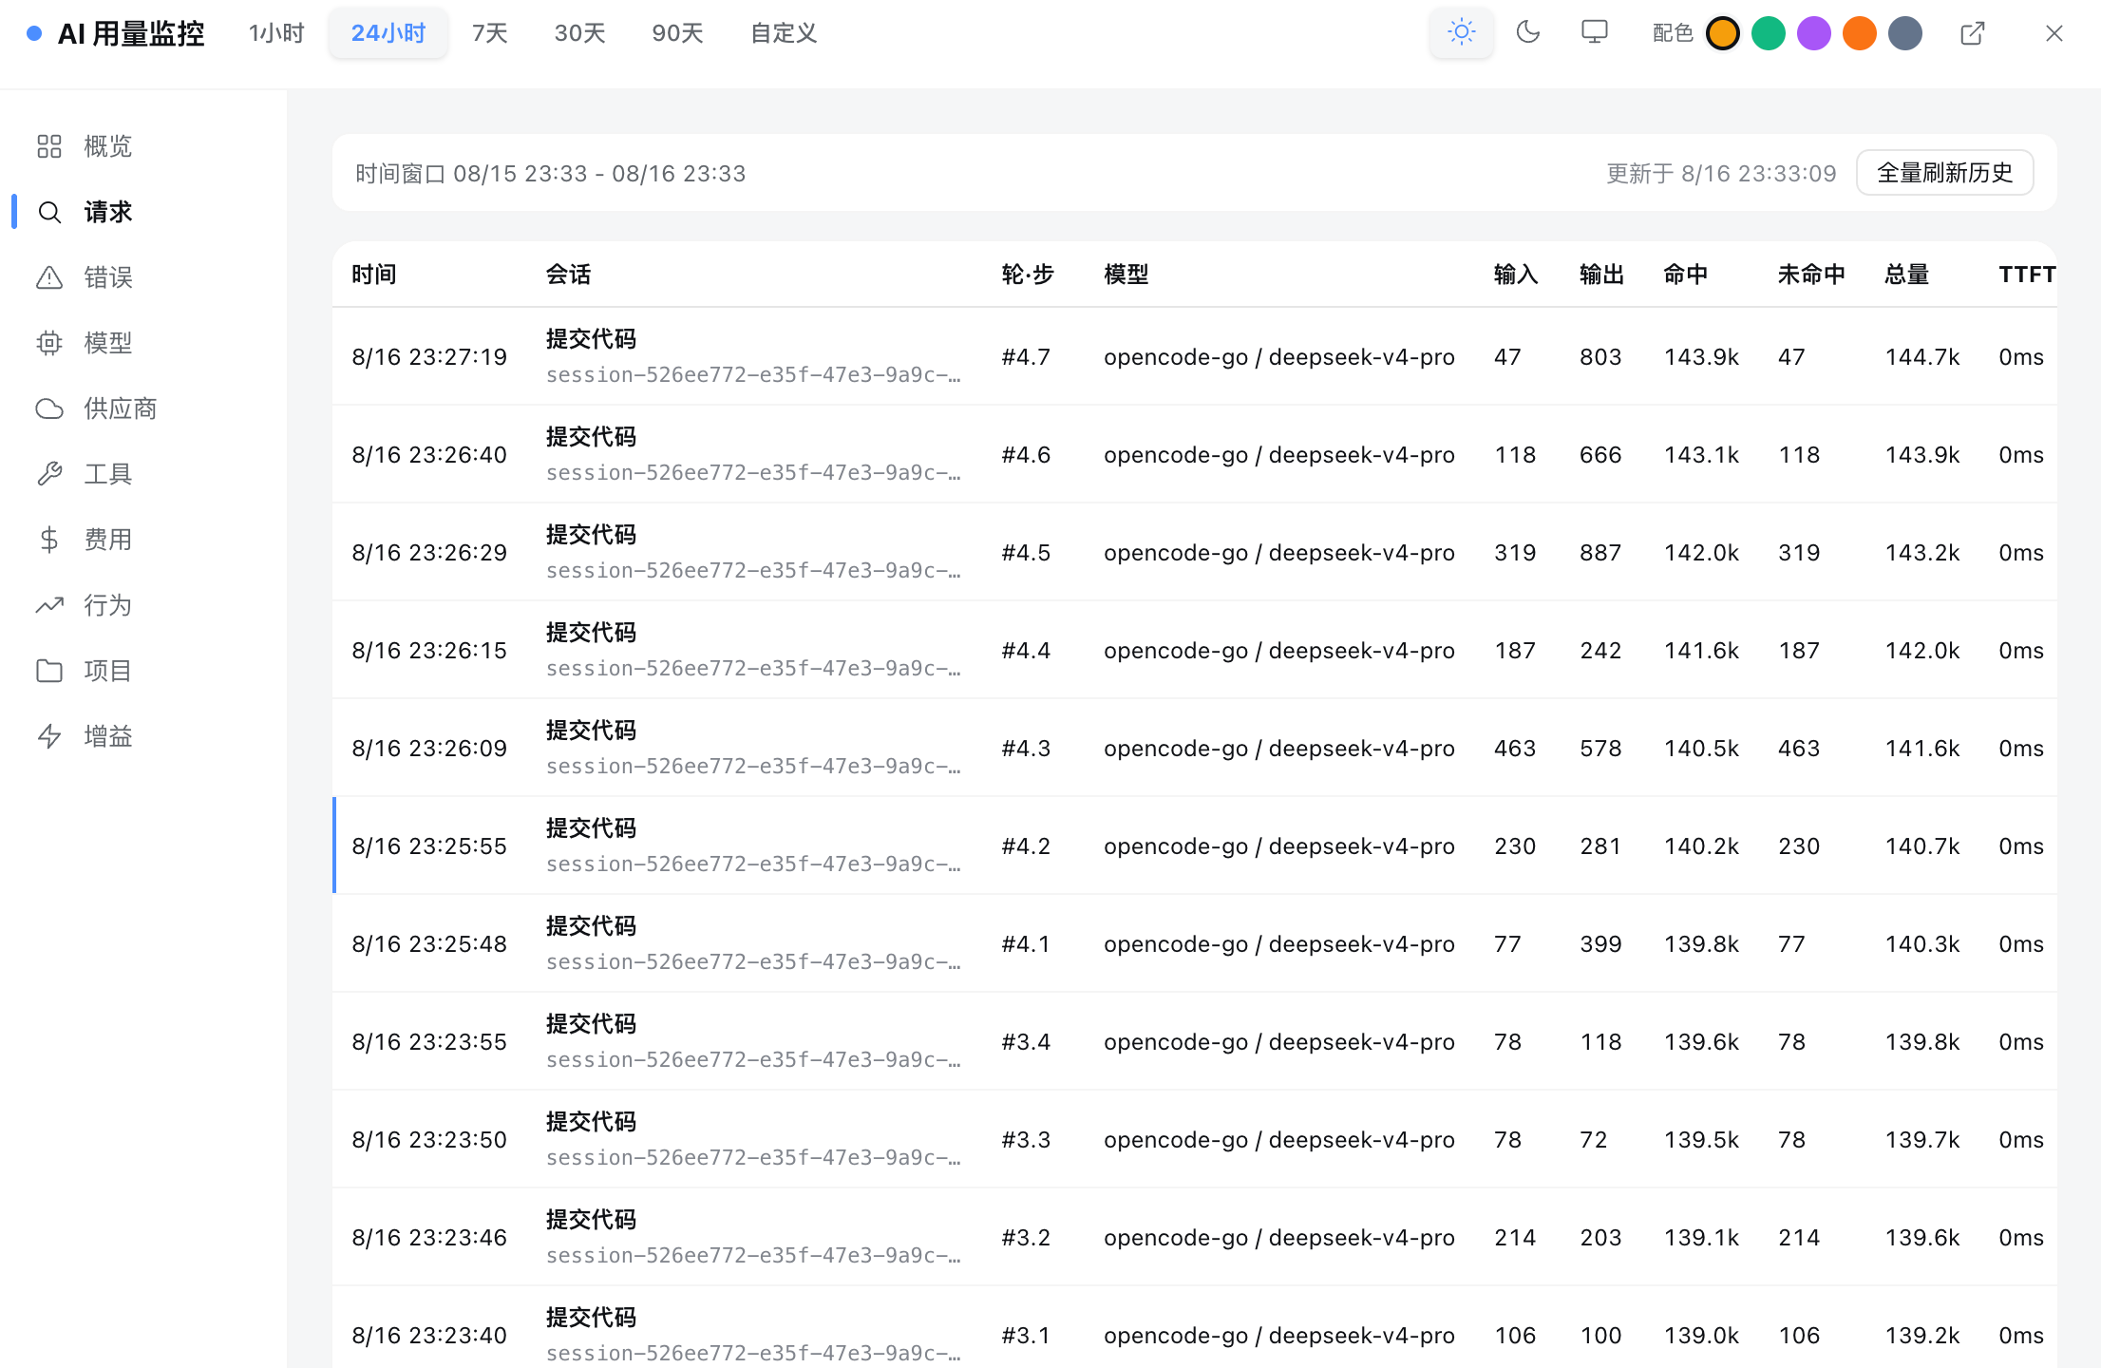This screenshot has height=1368, width=2101.
Task: Click the 工具 wrench icon
Action: pos(49,474)
